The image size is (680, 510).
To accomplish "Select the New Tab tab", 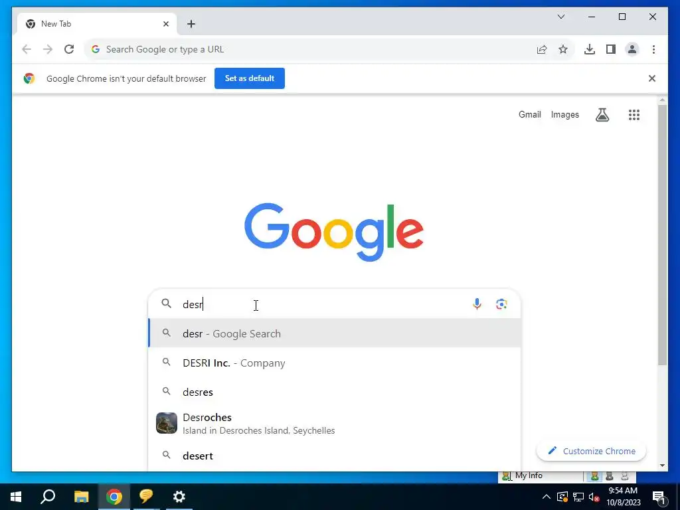I will (x=96, y=24).
